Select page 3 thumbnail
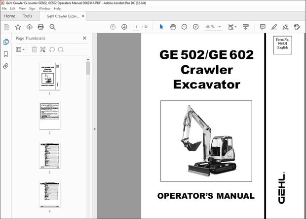 point(49,155)
